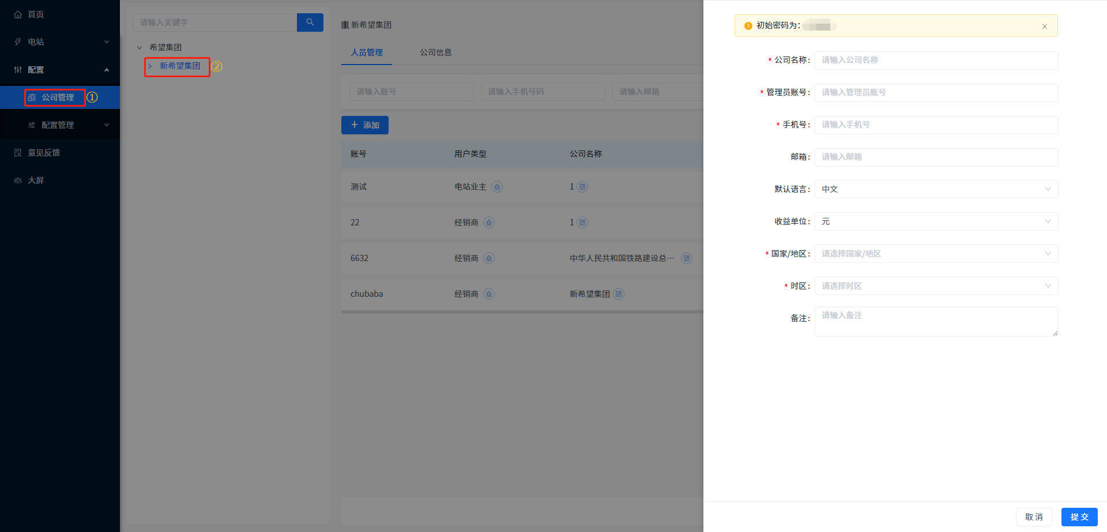The image size is (1107, 532).
Task: Click user type icon beside 电站业主
Action: pyautogui.click(x=497, y=187)
